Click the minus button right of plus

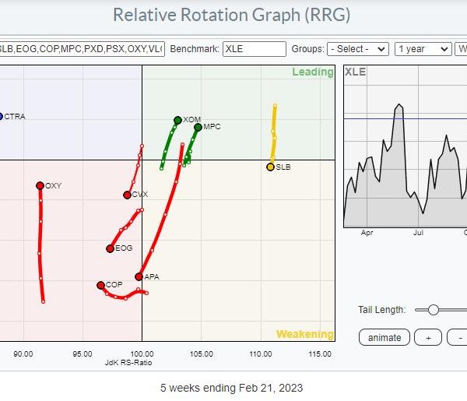(x=458, y=337)
